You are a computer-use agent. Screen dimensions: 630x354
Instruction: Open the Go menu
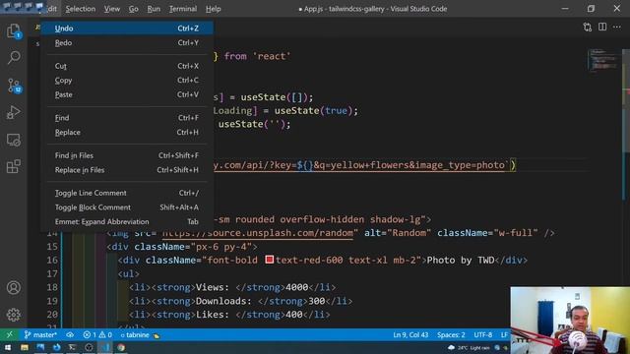coord(134,9)
